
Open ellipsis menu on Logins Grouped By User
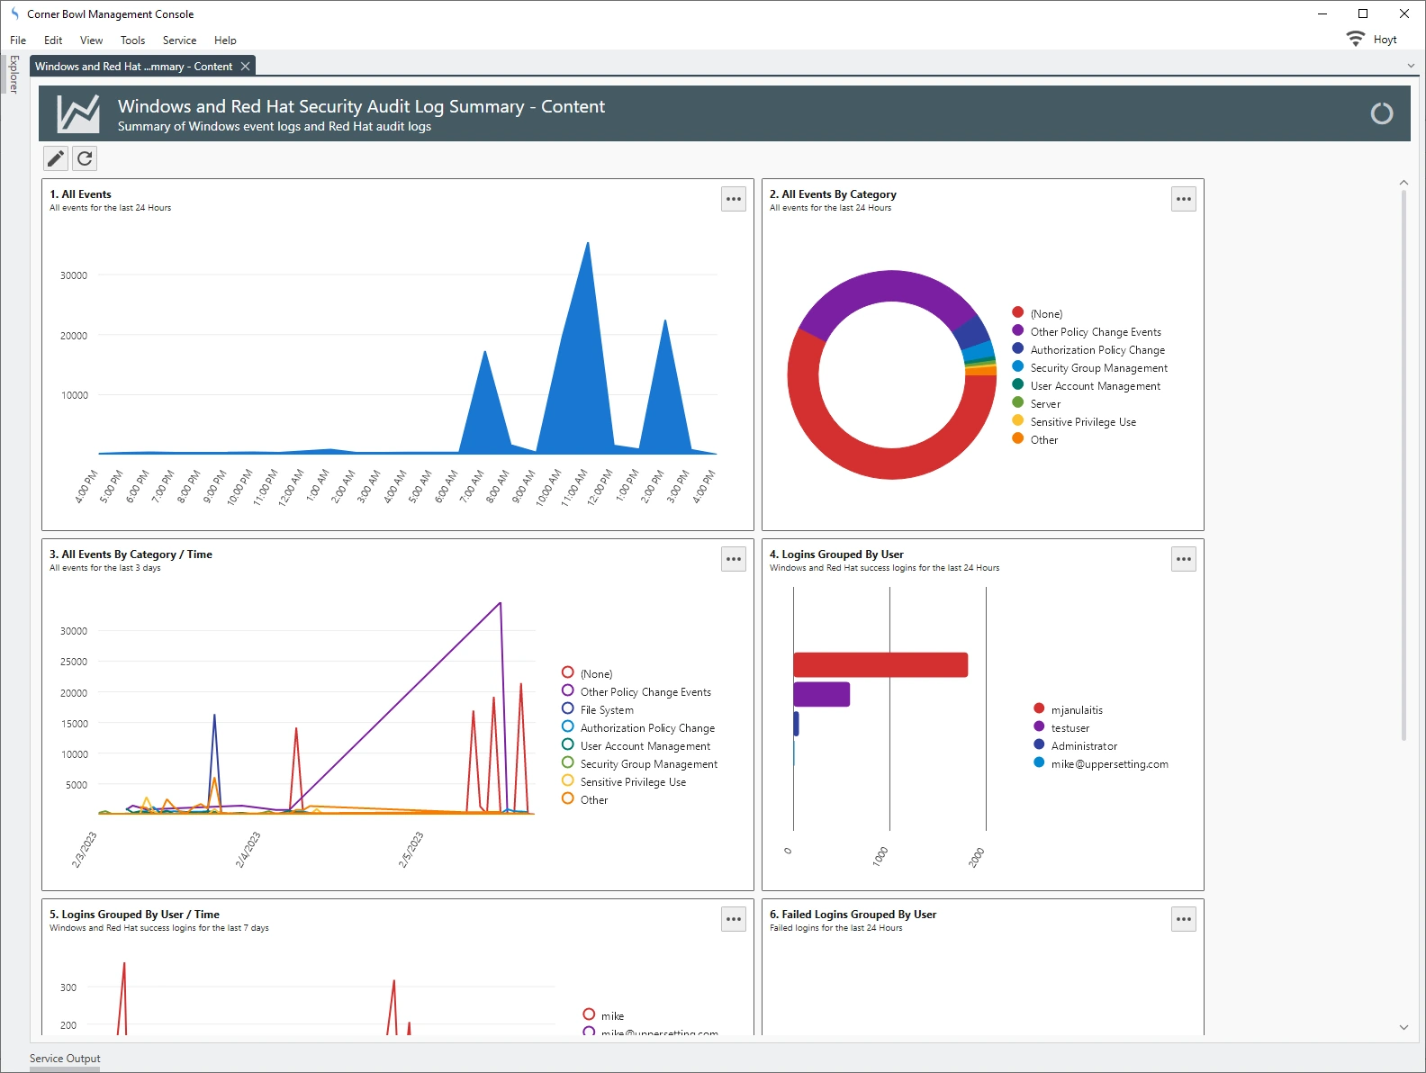[x=1183, y=559]
